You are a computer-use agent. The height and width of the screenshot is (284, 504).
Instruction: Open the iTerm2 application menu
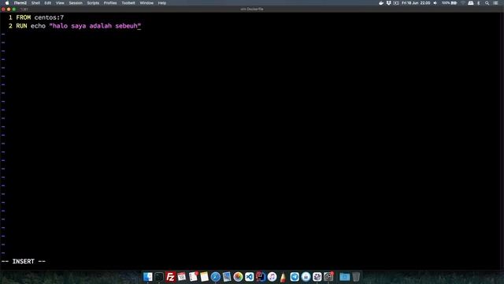tap(20, 3)
